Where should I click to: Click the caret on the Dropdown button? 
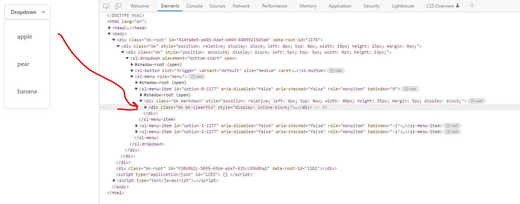tap(43, 12)
